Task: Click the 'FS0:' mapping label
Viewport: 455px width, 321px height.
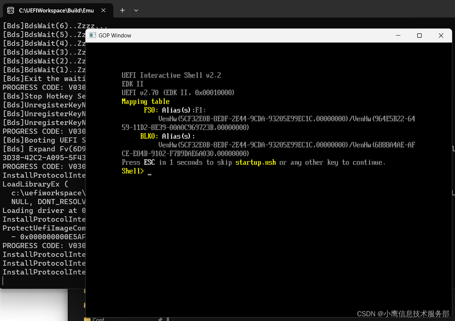Action: coord(151,110)
